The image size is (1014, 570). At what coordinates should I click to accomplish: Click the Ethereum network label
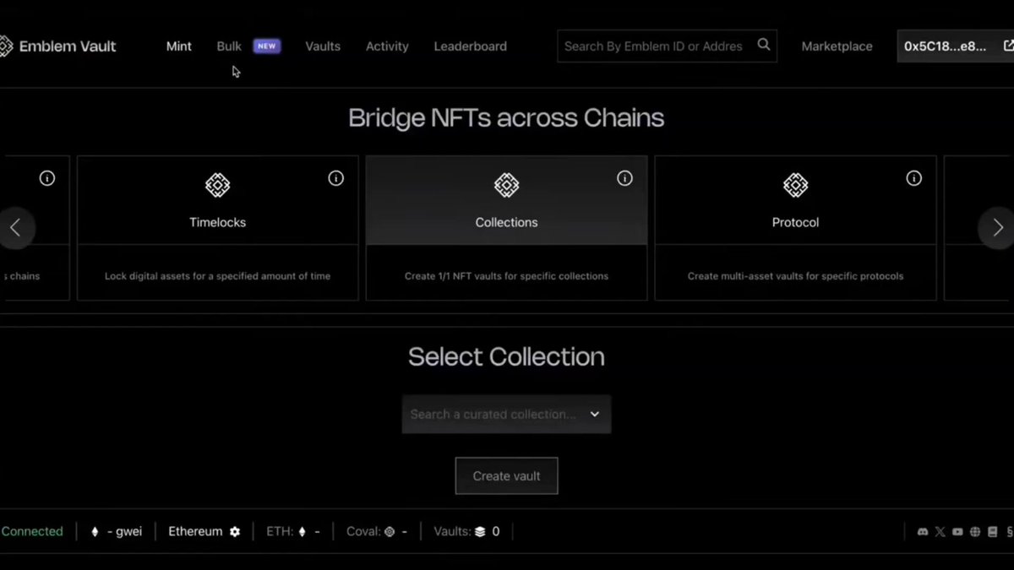point(195,531)
